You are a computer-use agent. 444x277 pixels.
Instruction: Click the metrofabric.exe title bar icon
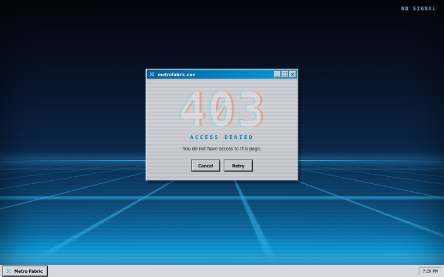pyautogui.click(x=152, y=74)
